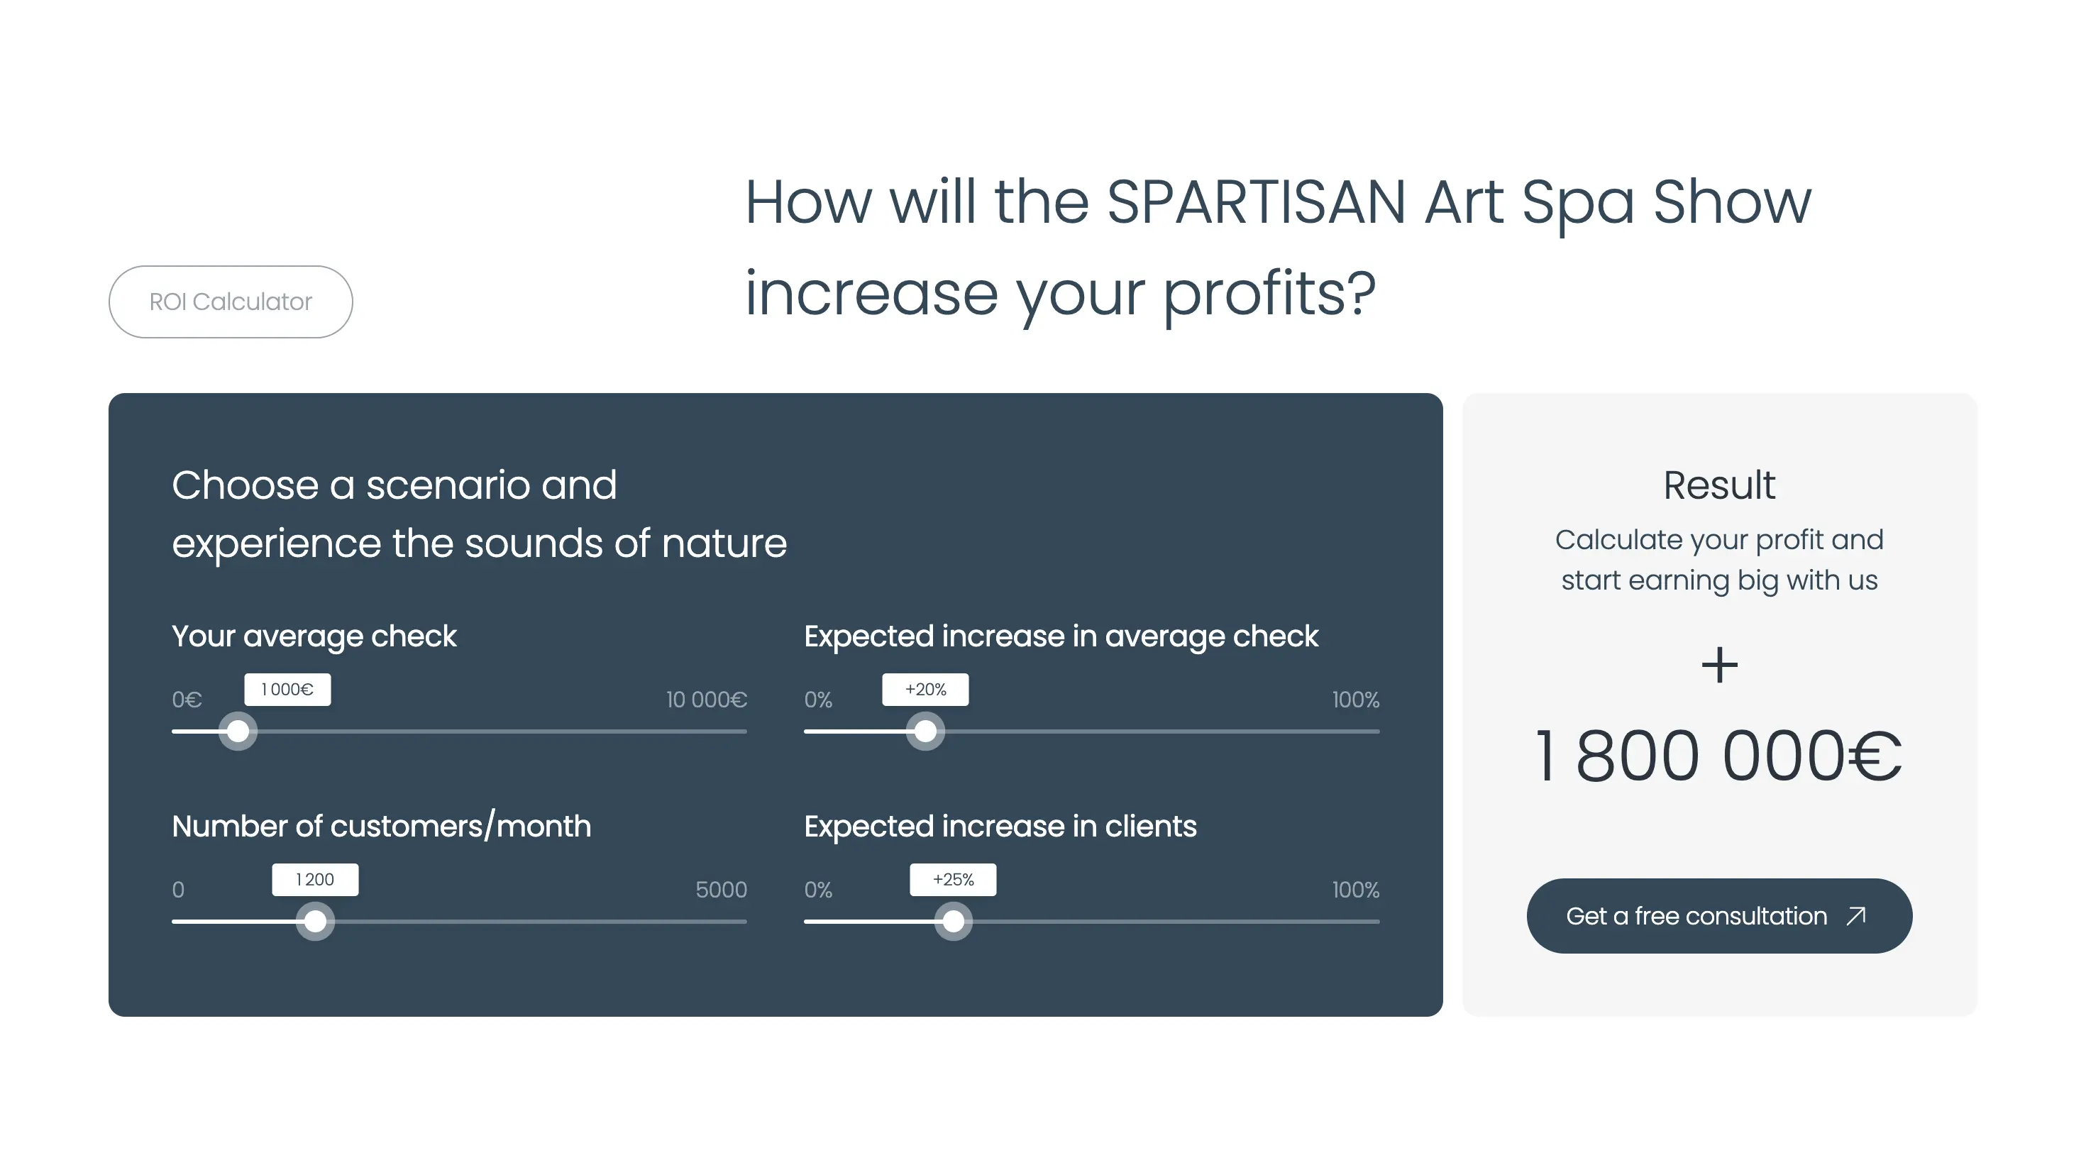The image size is (2086, 1170).
Task: Click the customers per month slider handle
Action: tap(315, 922)
